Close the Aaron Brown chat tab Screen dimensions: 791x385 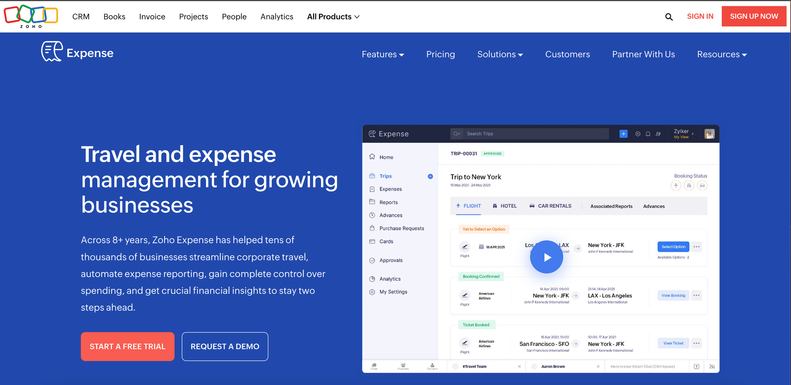click(x=598, y=366)
